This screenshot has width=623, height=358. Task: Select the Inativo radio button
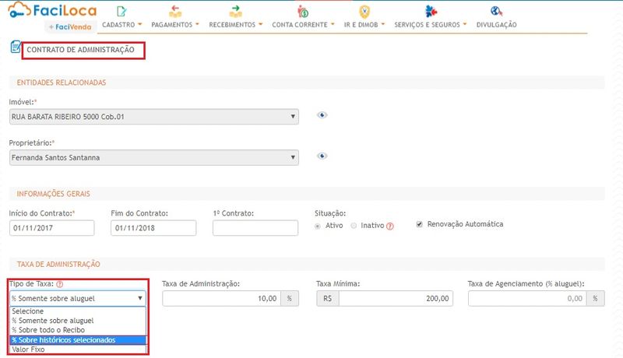354,226
